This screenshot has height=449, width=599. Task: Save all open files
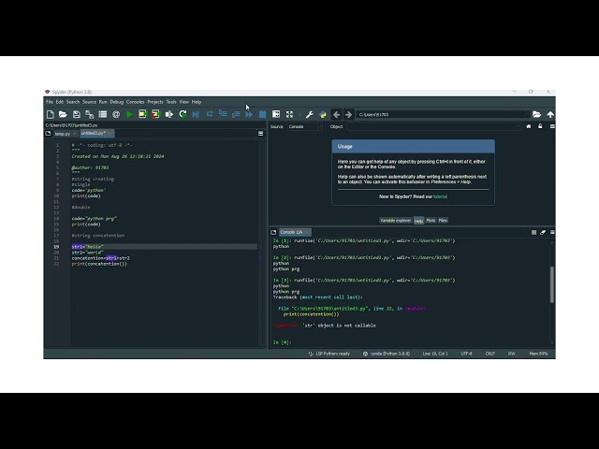click(90, 114)
